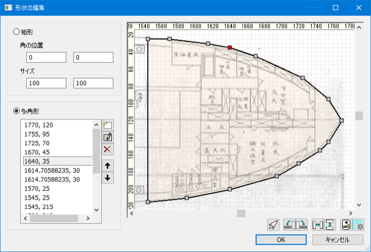Click the rotate right icon
Viewport: 371px width, 252px height.
[x=302, y=225]
